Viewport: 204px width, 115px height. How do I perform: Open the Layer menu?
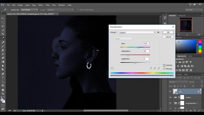point(27,5)
